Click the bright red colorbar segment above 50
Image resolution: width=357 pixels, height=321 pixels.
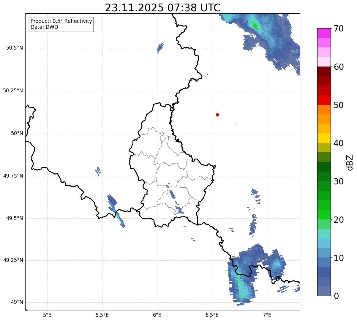(324, 100)
